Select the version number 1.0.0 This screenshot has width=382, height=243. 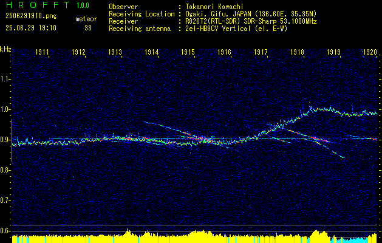point(83,5)
